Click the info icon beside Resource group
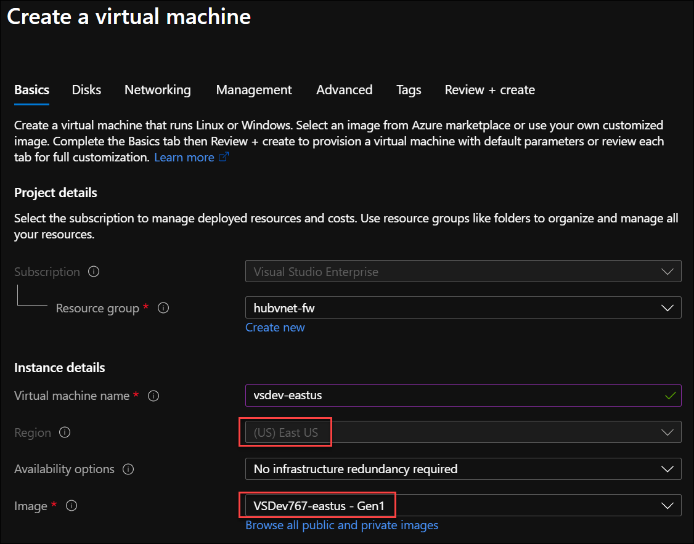The height and width of the screenshot is (544, 694). coord(163,307)
